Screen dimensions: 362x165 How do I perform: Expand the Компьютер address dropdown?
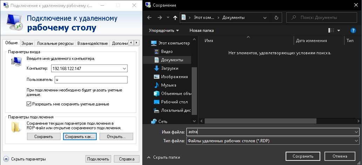(x=124, y=69)
